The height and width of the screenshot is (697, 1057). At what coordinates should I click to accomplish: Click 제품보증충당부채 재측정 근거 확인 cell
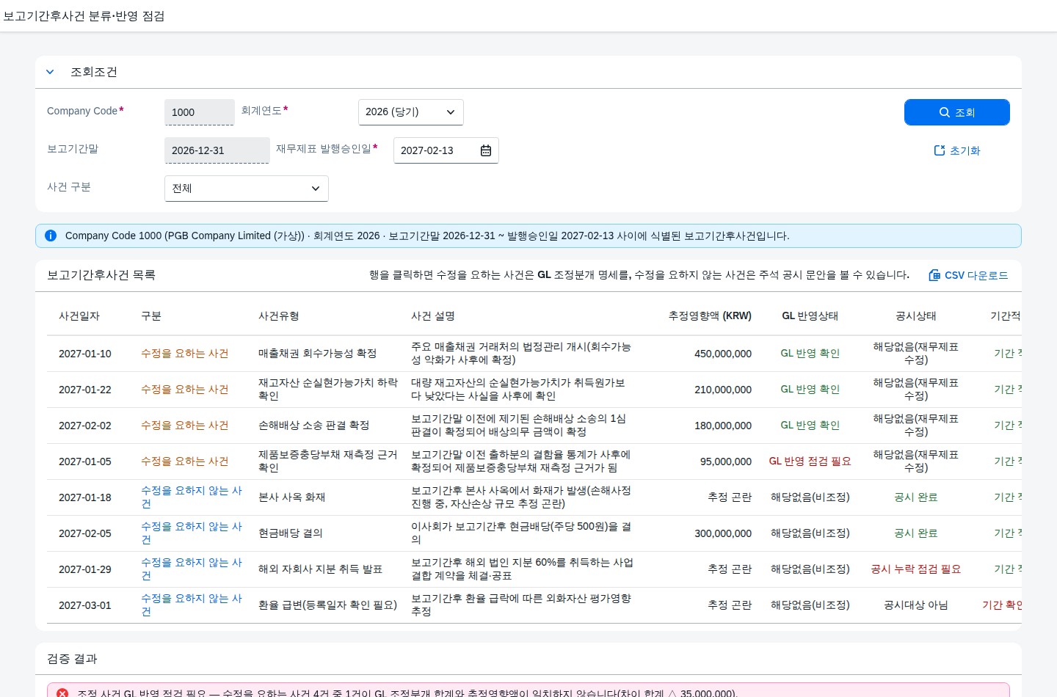[x=327, y=461]
